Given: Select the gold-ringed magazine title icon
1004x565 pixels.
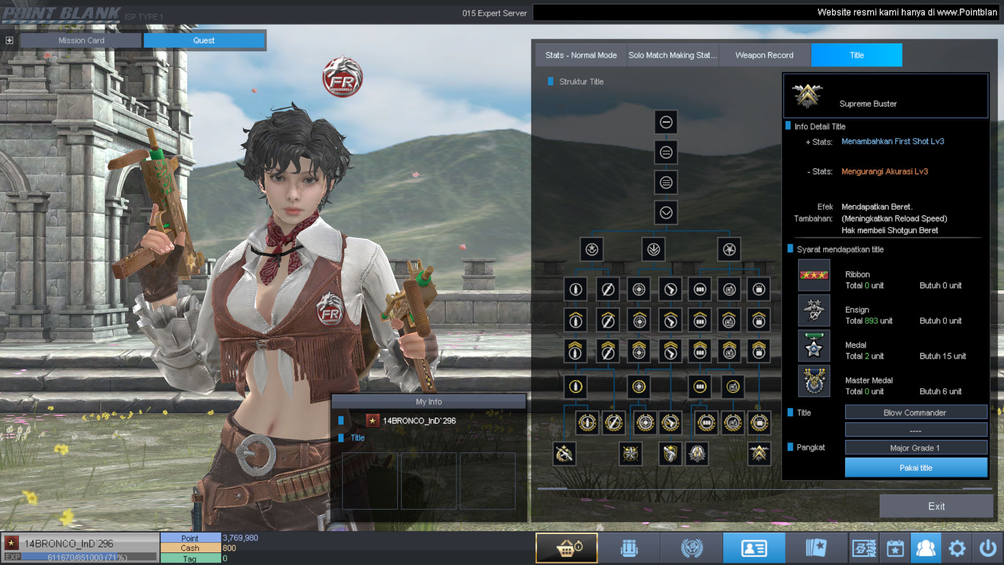Looking at the screenshot, I should (700, 387).
